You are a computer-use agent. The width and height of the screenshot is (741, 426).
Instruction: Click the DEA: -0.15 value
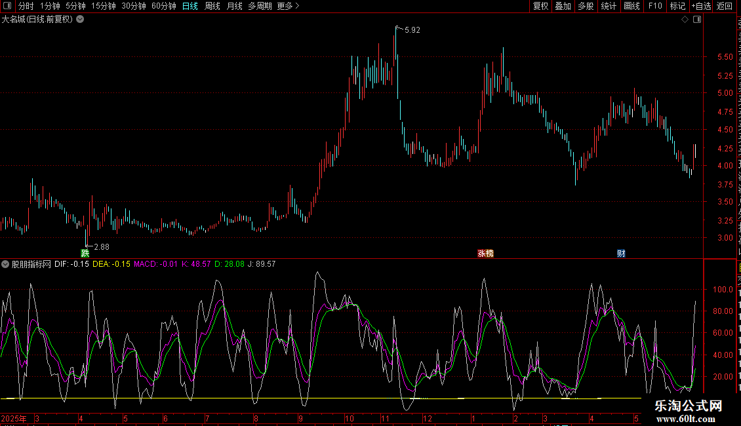pyautogui.click(x=111, y=265)
